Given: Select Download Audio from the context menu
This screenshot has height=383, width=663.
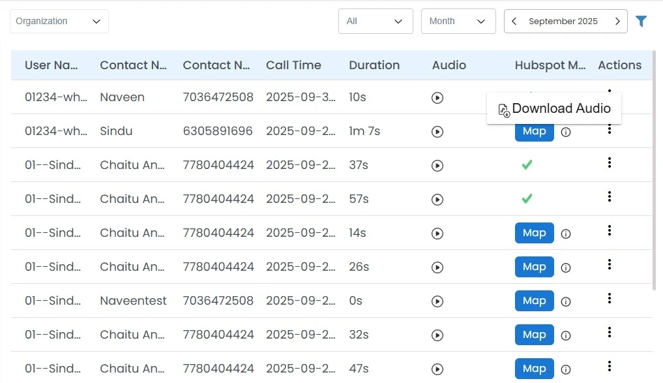Looking at the screenshot, I should 553,108.
